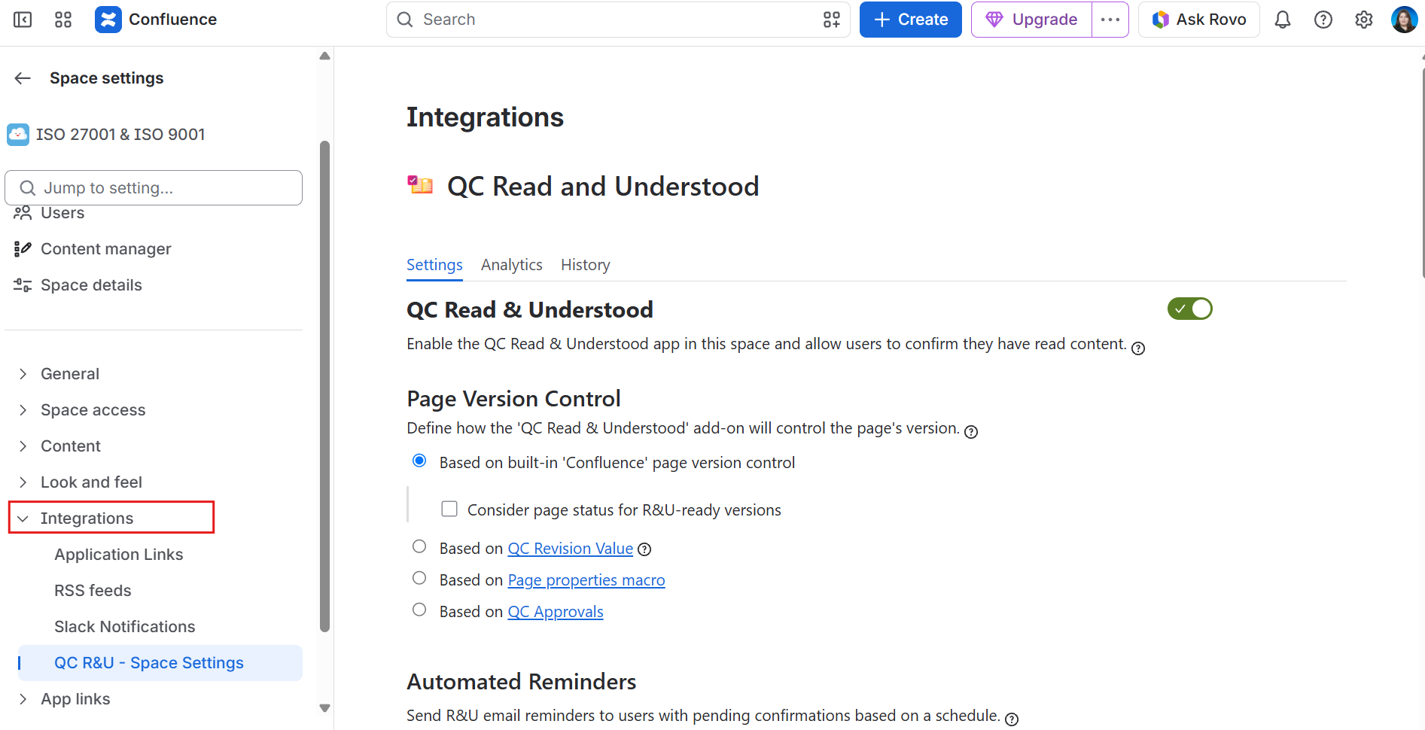Image resolution: width=1425 pixels, height=730 pixels.
Task: Switch to the Settings tab
Action: (434, 265)
